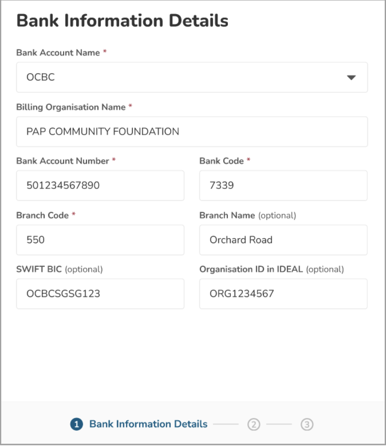Click the Branch Name field showing Orchard Road

point(283,240)
